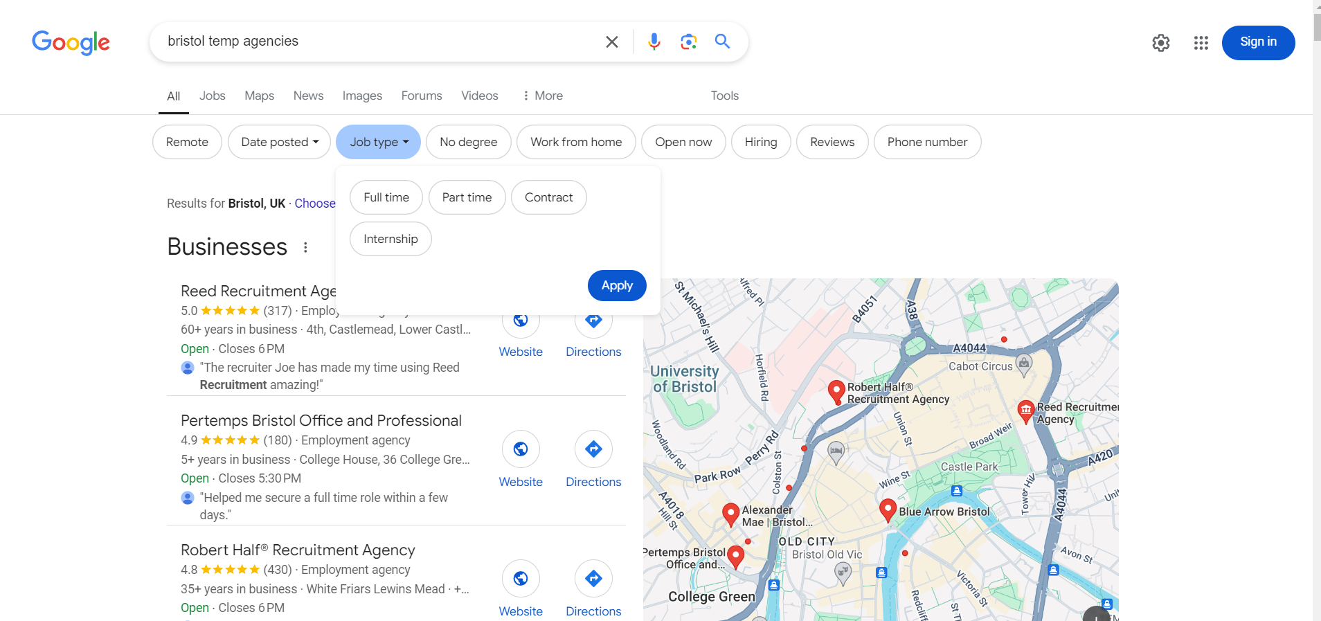Switch to the Jobs tab
The height and width of the screenshot is (621, 1321).
213,96
